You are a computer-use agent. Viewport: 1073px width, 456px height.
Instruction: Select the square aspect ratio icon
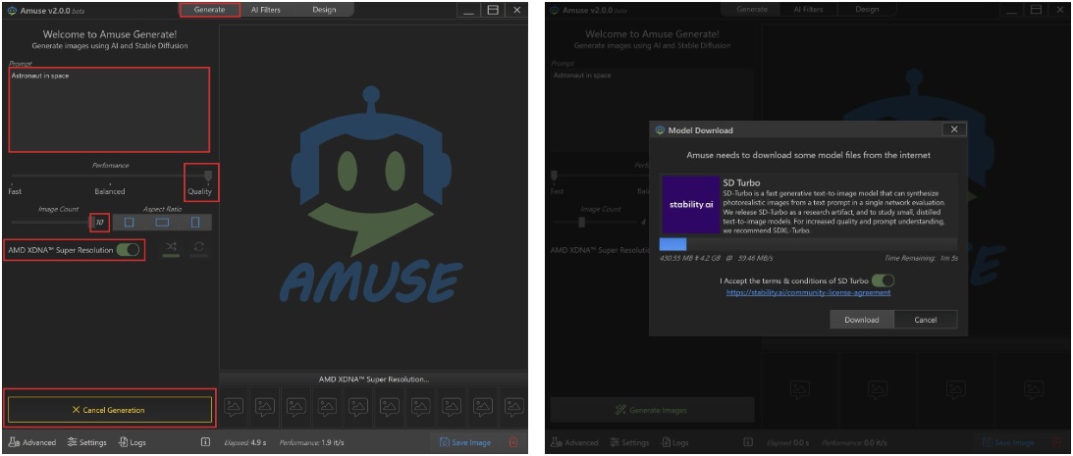pos(129,223)
